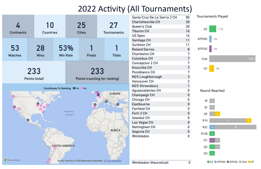Click the green GS legend dot under Round Reached
261x169 pixels.
point(208,162)
